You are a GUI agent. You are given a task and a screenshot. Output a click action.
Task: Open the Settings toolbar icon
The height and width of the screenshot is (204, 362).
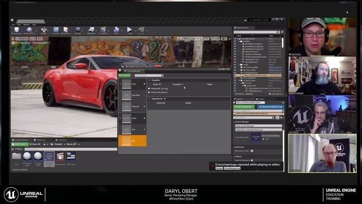(x=78, y=30)
